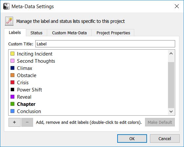Click the minus remove label button

tap(27, 122)
